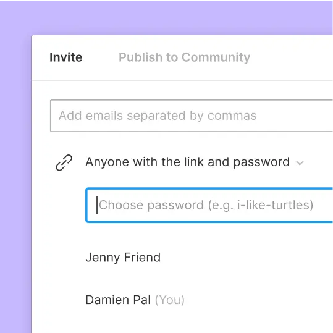This screenshot has height=333, width=333.
Task: Click the grayed Publish to Community heading
Action: tap(184, 57)
